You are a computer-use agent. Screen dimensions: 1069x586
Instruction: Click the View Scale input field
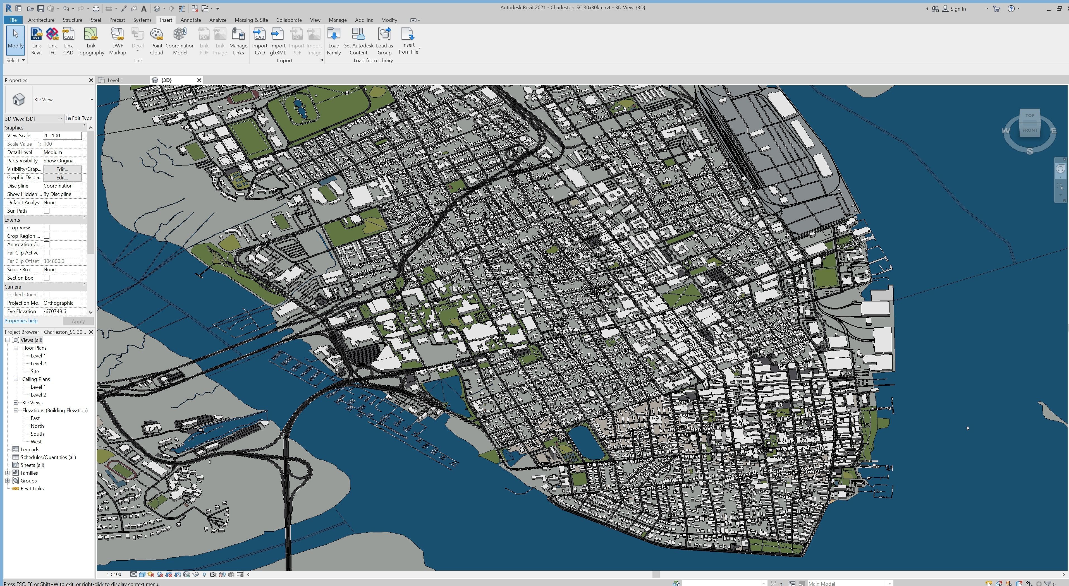pyautogui.click(x=62, y=136)
